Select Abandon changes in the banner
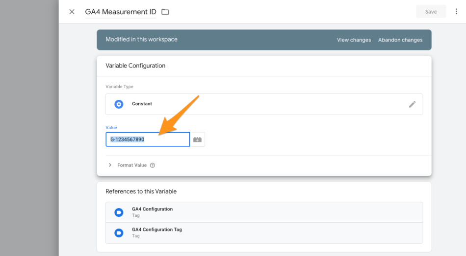Viewport: 466px width, 256px height. pyautogui.click(x=400, y=40)
